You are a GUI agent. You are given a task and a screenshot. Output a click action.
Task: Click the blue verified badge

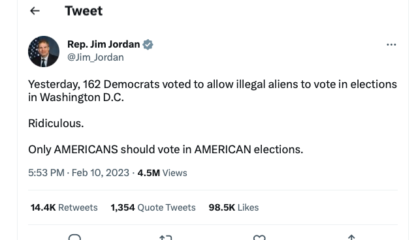click(x=148, y=44)
